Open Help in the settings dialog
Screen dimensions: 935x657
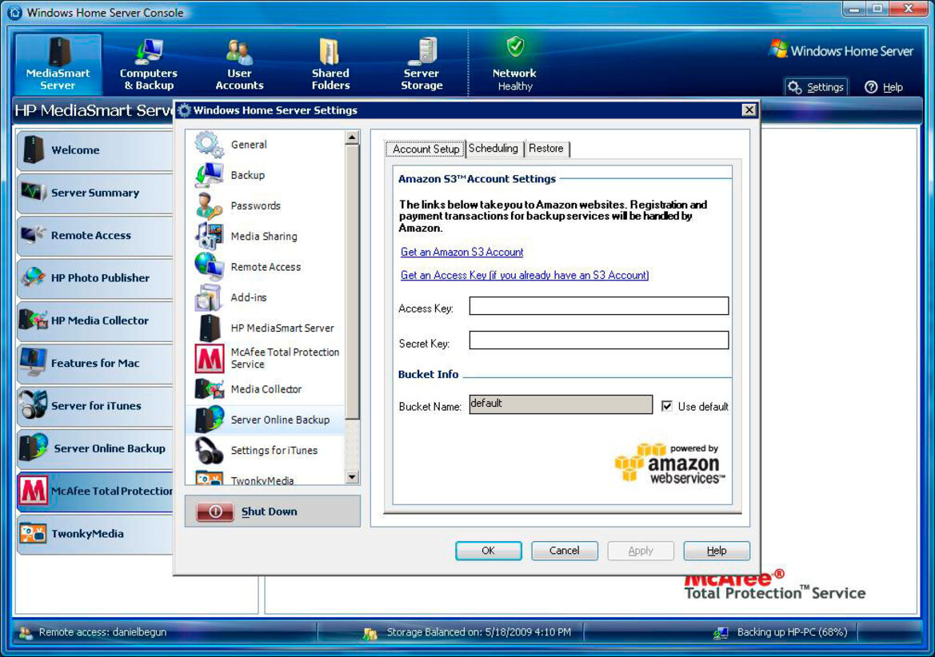(716, 551)
